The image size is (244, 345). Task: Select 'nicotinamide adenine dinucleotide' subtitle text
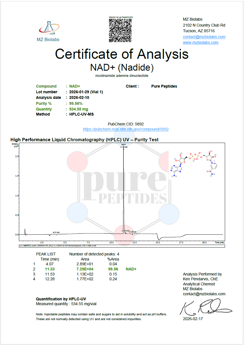122,76
